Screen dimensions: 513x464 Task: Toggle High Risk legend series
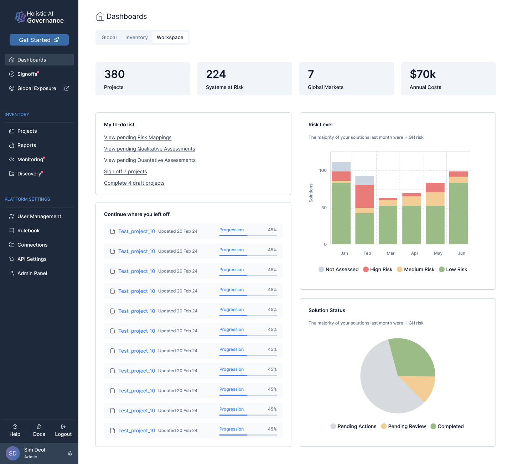(378, 269)
